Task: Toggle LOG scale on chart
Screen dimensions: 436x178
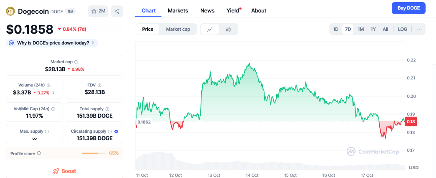Action: (403, 29)
